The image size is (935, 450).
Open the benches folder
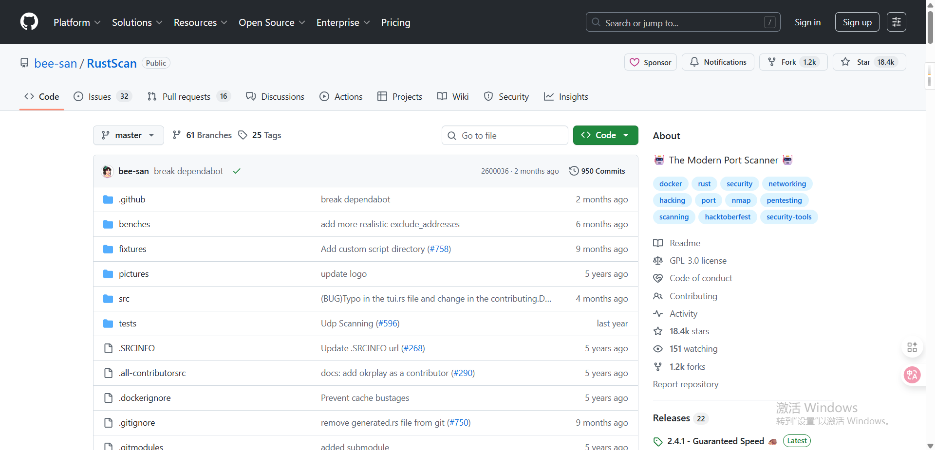pyautogui.click(x=134, y=224)
